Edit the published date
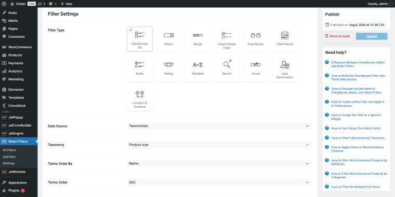This screenshot has width=395, height=197. [x=381, y=25]
